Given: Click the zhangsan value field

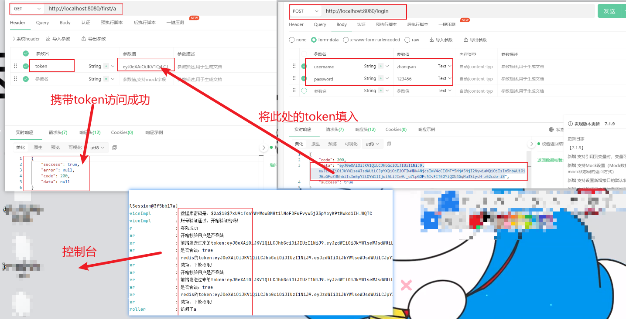Looking at the screenshot, I should click(x=415, y=67).
